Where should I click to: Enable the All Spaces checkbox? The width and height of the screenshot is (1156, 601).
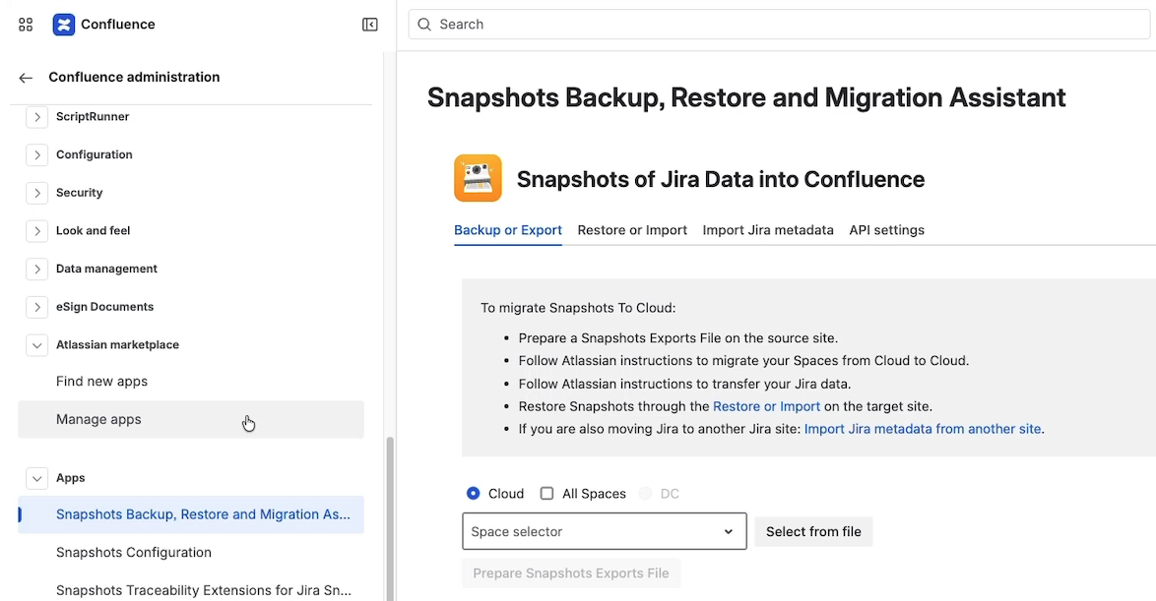tap(546, 494)
